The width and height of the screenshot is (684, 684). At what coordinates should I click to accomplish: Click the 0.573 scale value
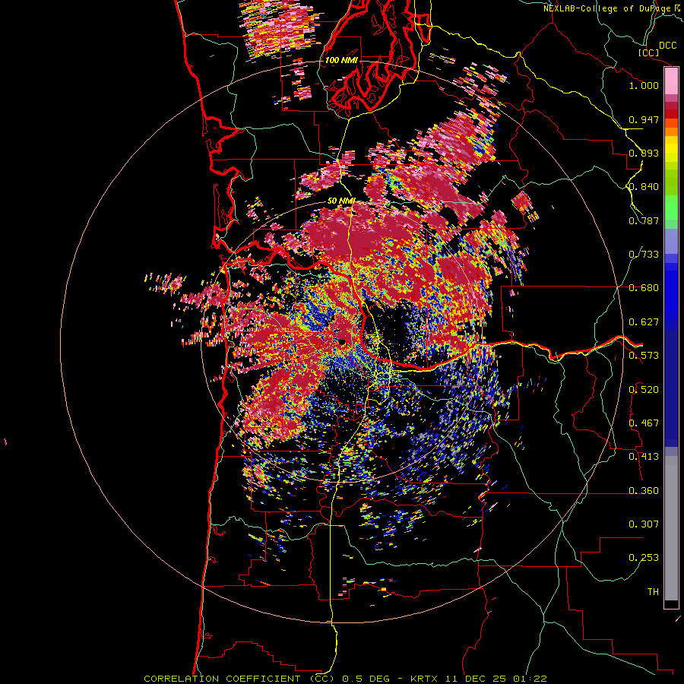(644, 356)
